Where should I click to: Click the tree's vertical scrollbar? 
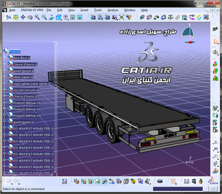point(55,108)
